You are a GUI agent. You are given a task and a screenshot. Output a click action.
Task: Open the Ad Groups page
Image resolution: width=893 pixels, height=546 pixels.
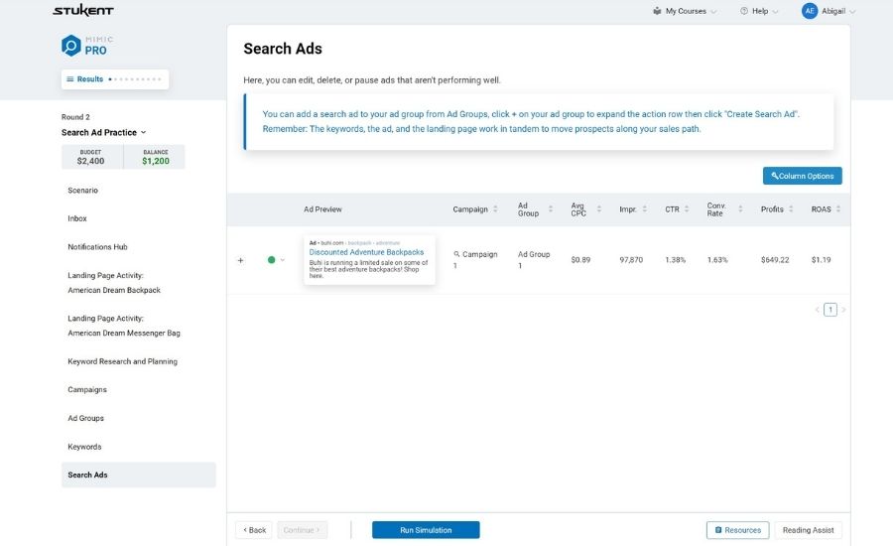tap(85, 418)
